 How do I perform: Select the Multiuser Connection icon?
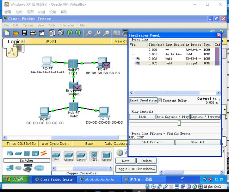click(x=39, y=168)
